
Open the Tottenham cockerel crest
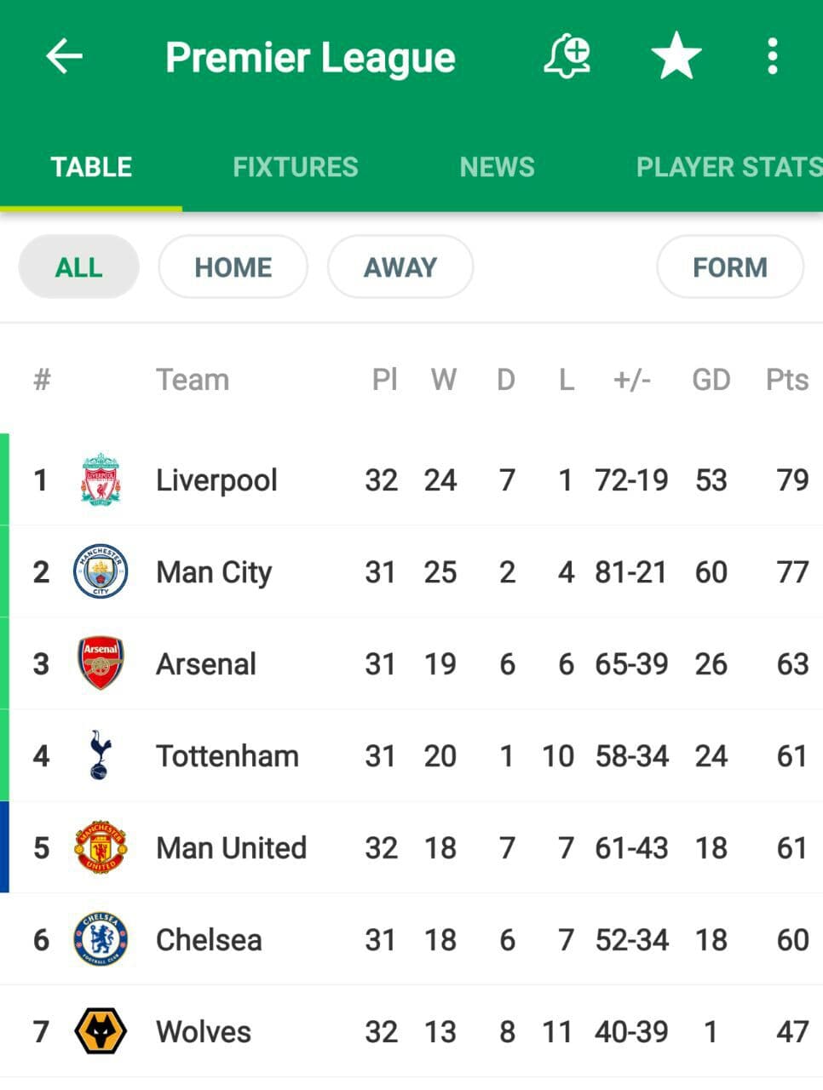click(100, 755)
